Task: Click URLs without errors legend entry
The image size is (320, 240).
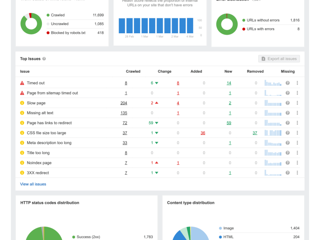Action: (271, 20)
